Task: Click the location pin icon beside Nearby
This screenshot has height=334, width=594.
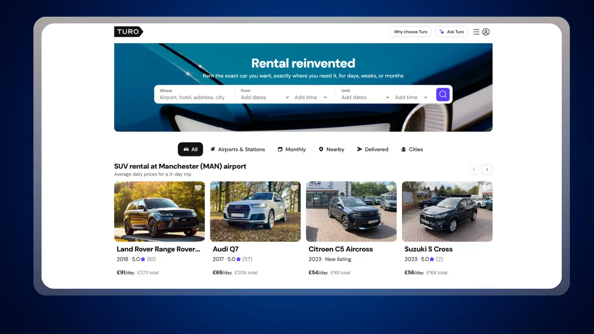Action: 321,149
